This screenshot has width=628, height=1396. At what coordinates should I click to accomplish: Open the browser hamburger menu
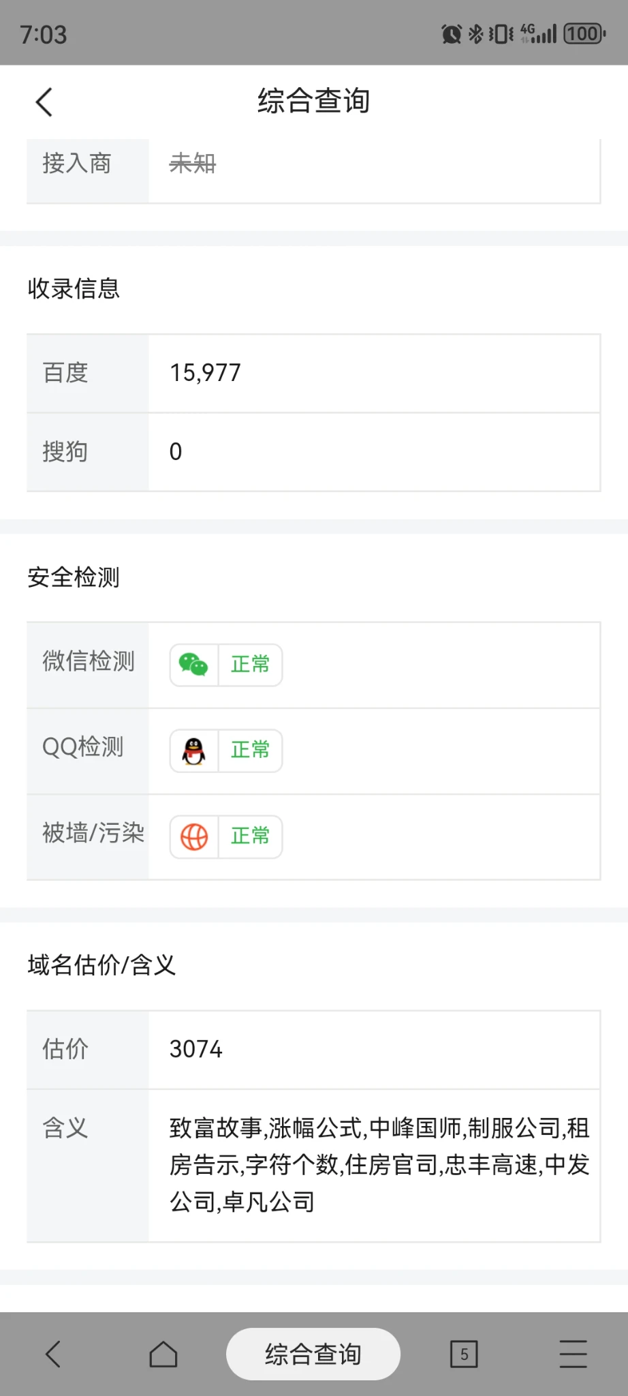(x=573, y=1354)
